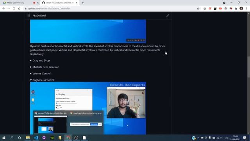Open OBS Studio from the taskbar
This screenshot has height=141, width=250.
(76, 137)
